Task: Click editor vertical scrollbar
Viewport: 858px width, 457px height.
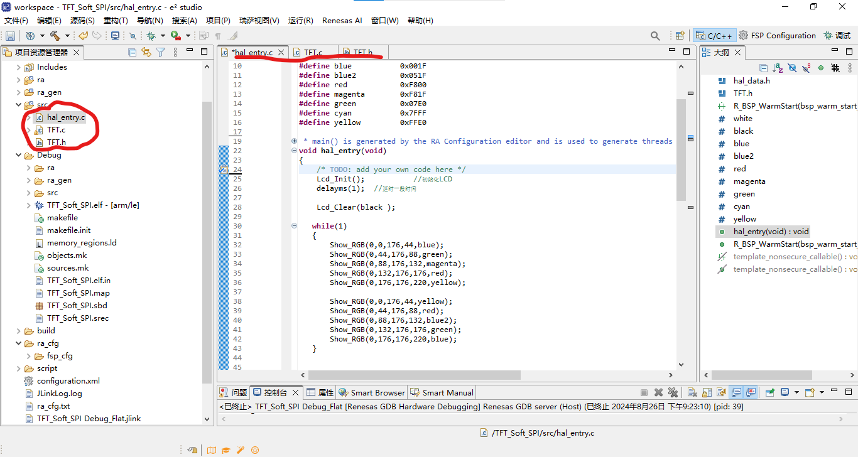Action: tap(681, 151)
